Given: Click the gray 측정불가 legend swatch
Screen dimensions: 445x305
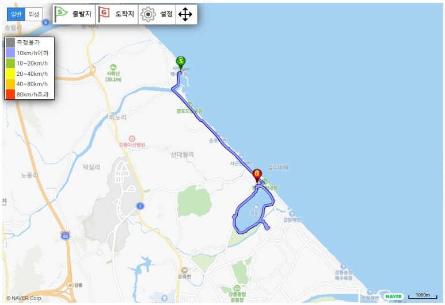Looking at the screenshot, I should point(10,43).
